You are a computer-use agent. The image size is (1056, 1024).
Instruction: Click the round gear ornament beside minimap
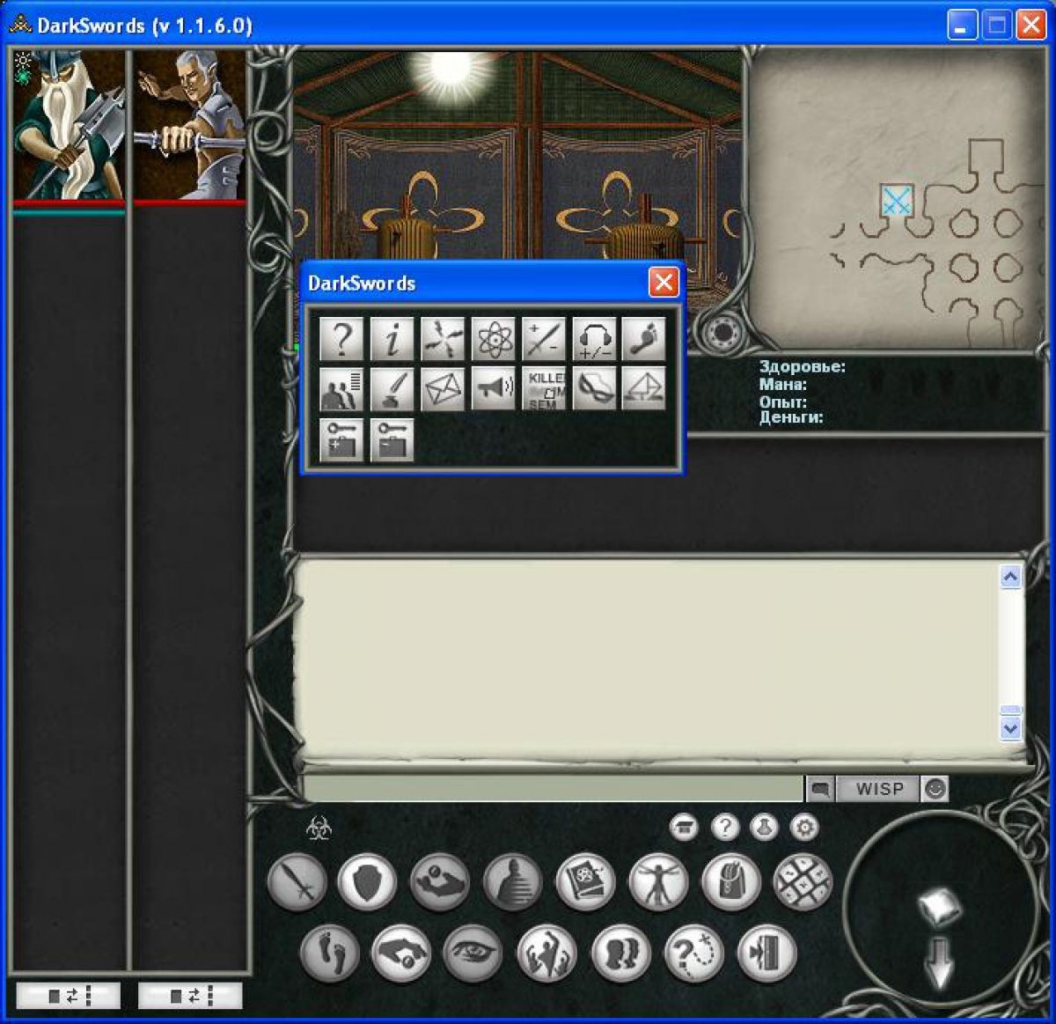722,334
